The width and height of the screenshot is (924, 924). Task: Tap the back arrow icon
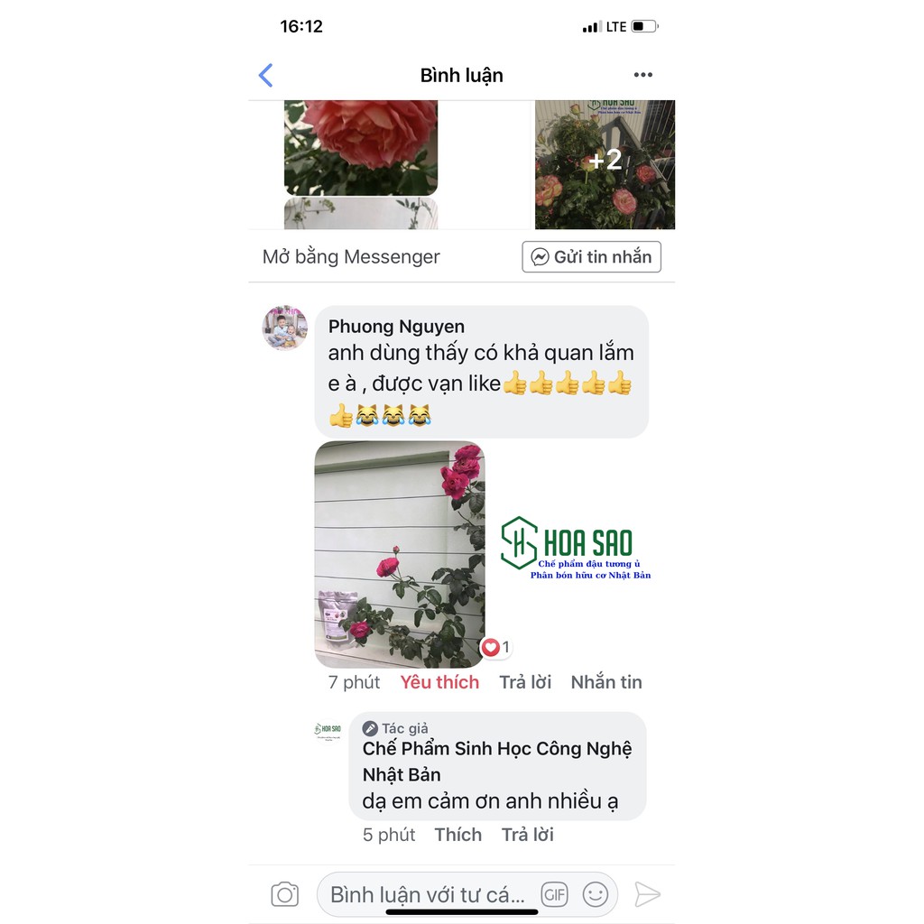pyautogui.click(x=266, y=76)
